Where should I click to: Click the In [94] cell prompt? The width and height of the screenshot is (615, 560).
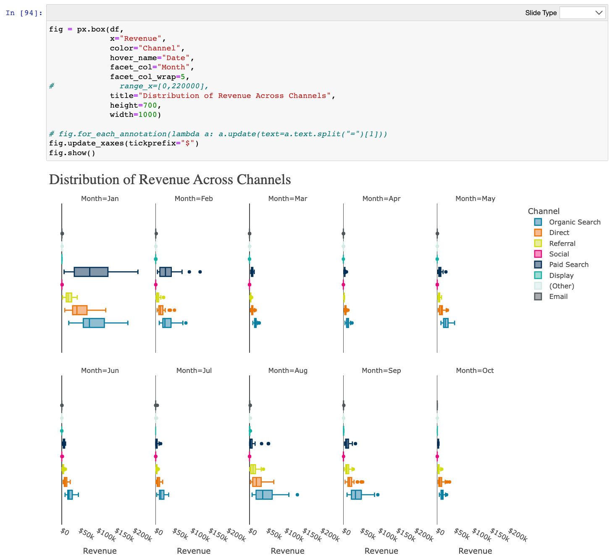coord(24,13)
